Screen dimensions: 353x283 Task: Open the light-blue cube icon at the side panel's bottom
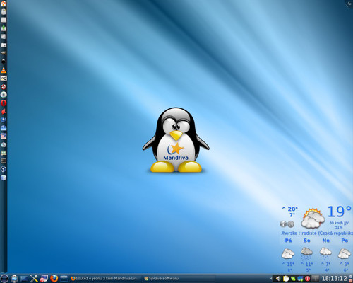(4, 178)
